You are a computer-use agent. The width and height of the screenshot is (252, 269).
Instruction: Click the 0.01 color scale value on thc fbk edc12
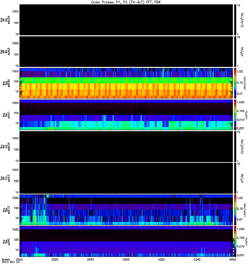(240, 220)
